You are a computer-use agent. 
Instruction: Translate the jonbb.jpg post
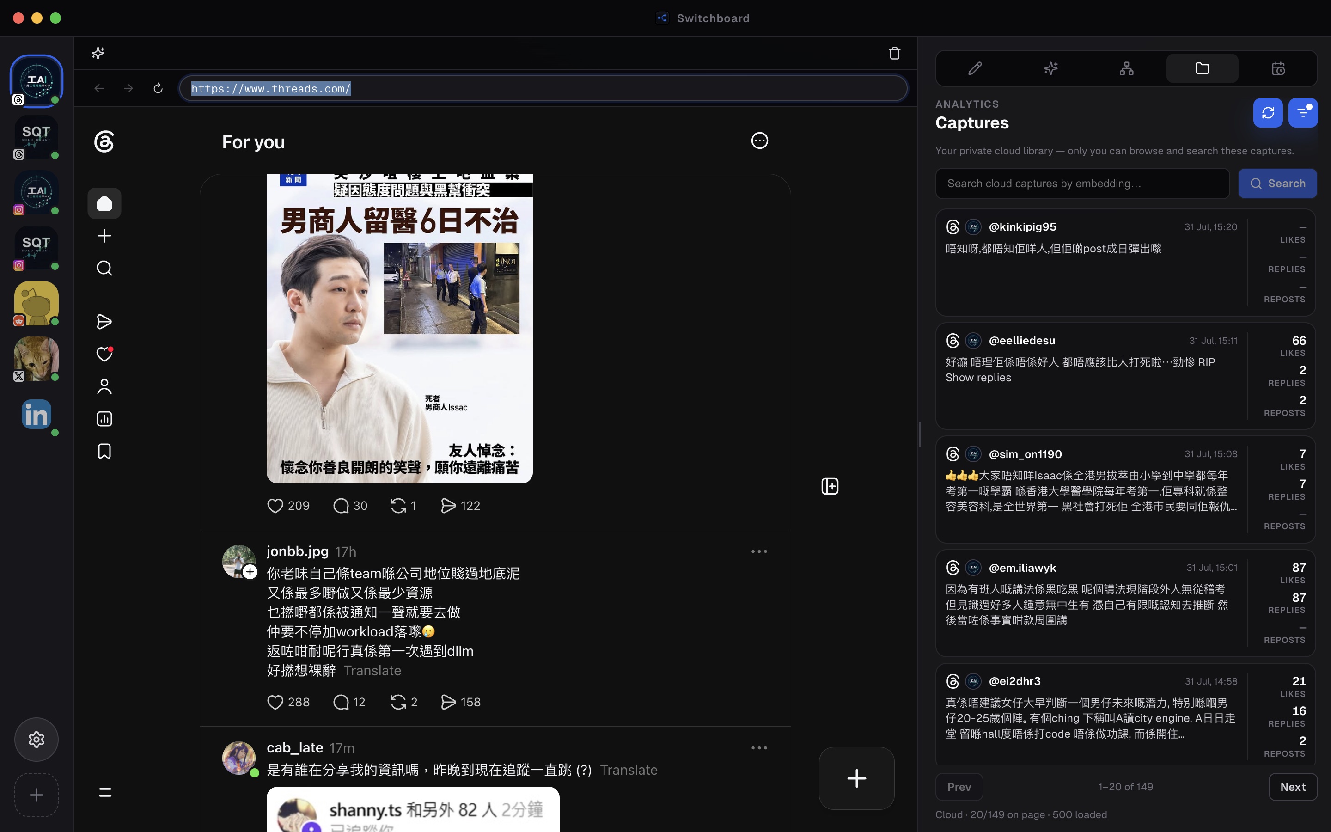tap(372, 670)
